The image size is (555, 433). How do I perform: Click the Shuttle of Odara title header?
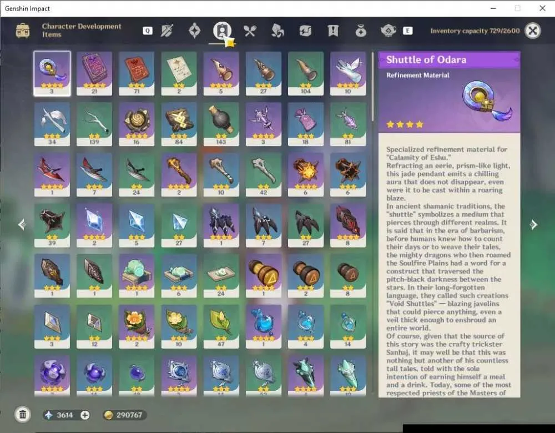pyautogui.click(x=449, y=60)
